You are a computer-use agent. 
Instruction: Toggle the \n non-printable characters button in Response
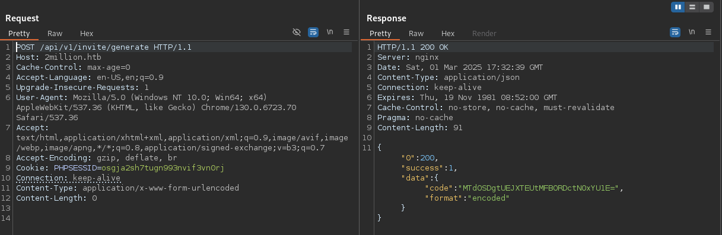click(692, 33)
